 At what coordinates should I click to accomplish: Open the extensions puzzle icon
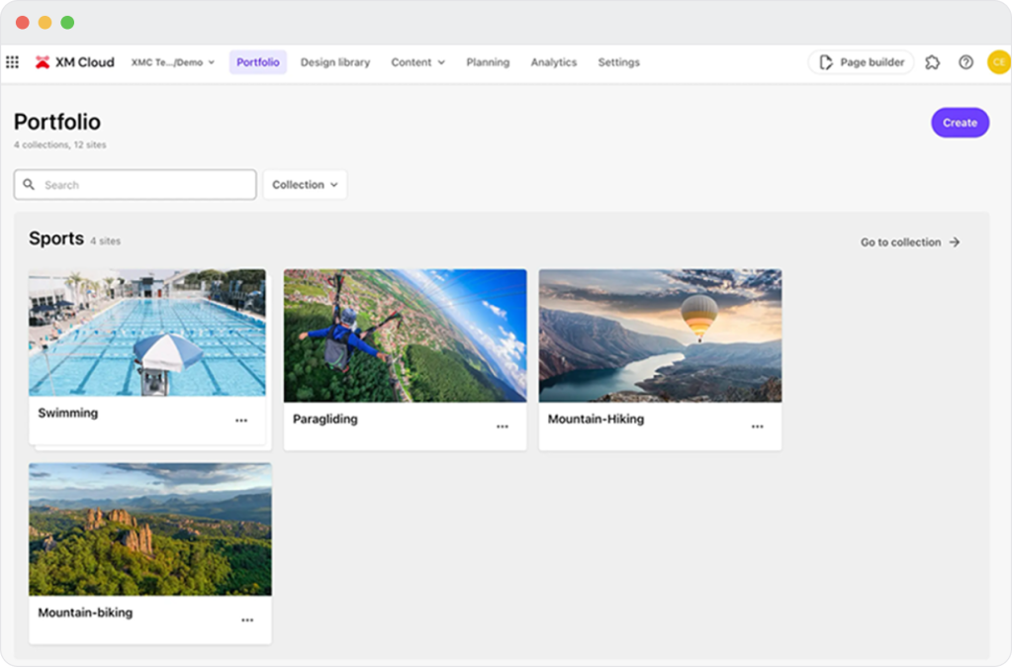pyautogui.click(x=932, y=62)
